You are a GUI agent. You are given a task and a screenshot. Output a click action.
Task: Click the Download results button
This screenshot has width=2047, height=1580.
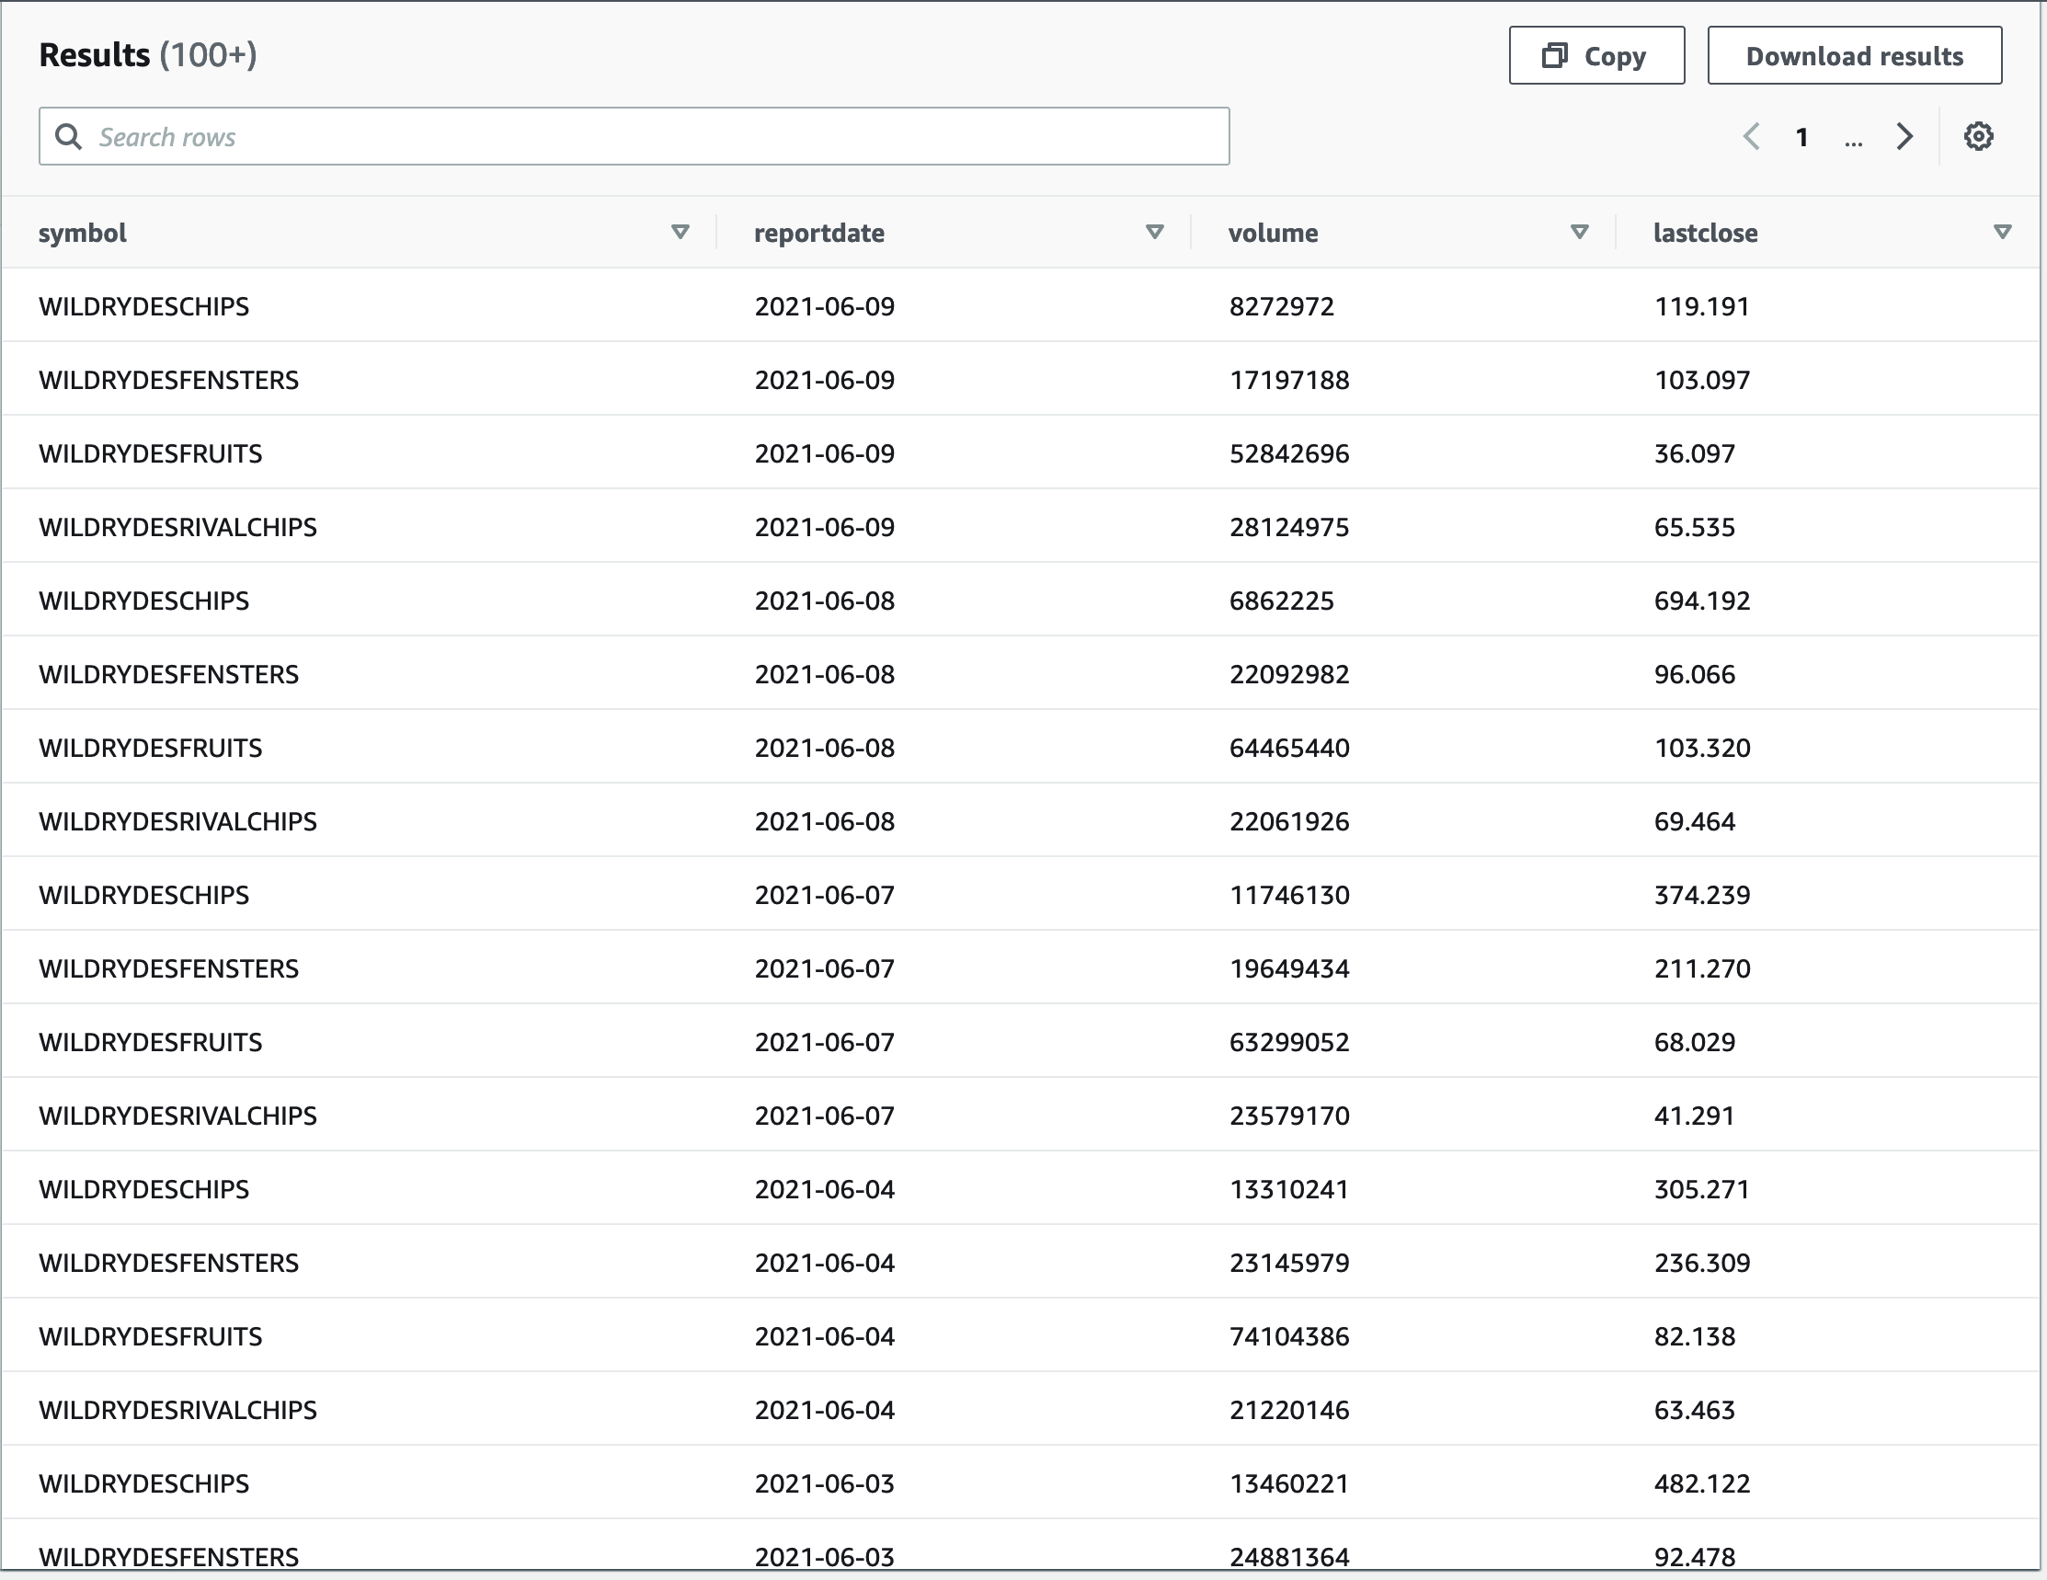click(1853, 56)
